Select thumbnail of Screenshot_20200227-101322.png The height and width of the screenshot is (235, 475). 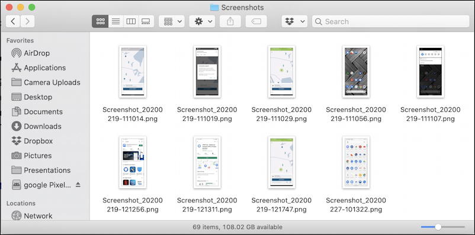(356, 162)
